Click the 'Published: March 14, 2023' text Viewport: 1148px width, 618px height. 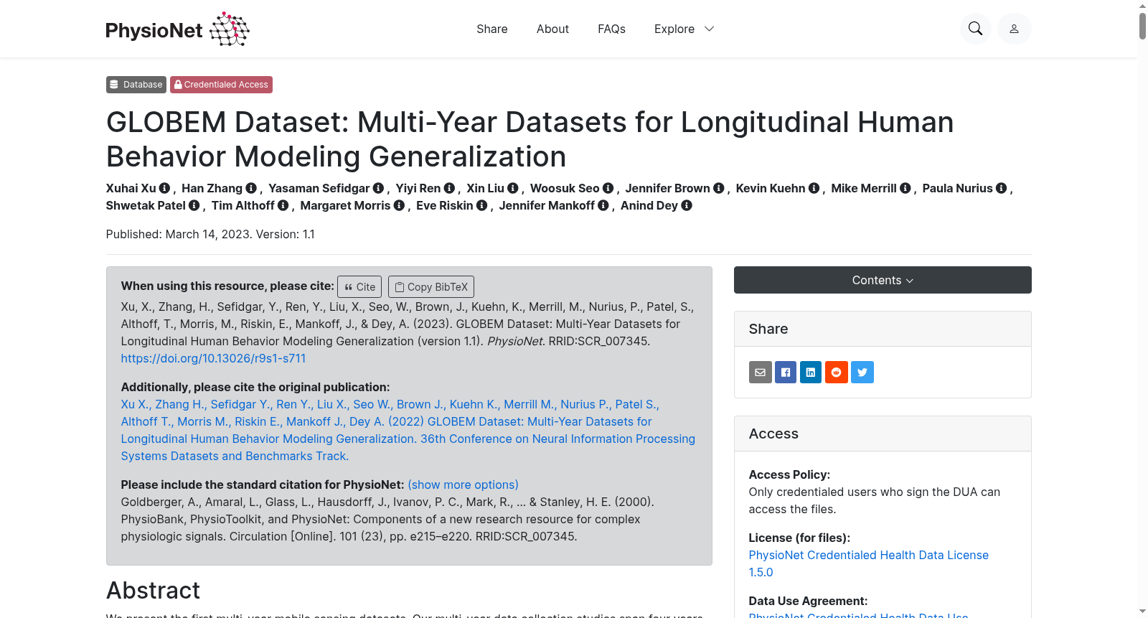tap(179, 234)
